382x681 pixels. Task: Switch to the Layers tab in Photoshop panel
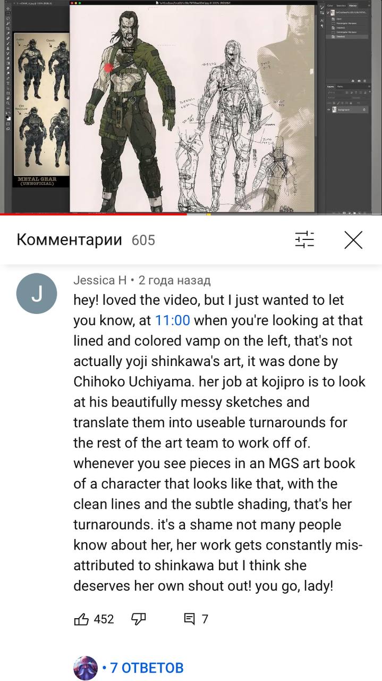[x=330, y=87]
